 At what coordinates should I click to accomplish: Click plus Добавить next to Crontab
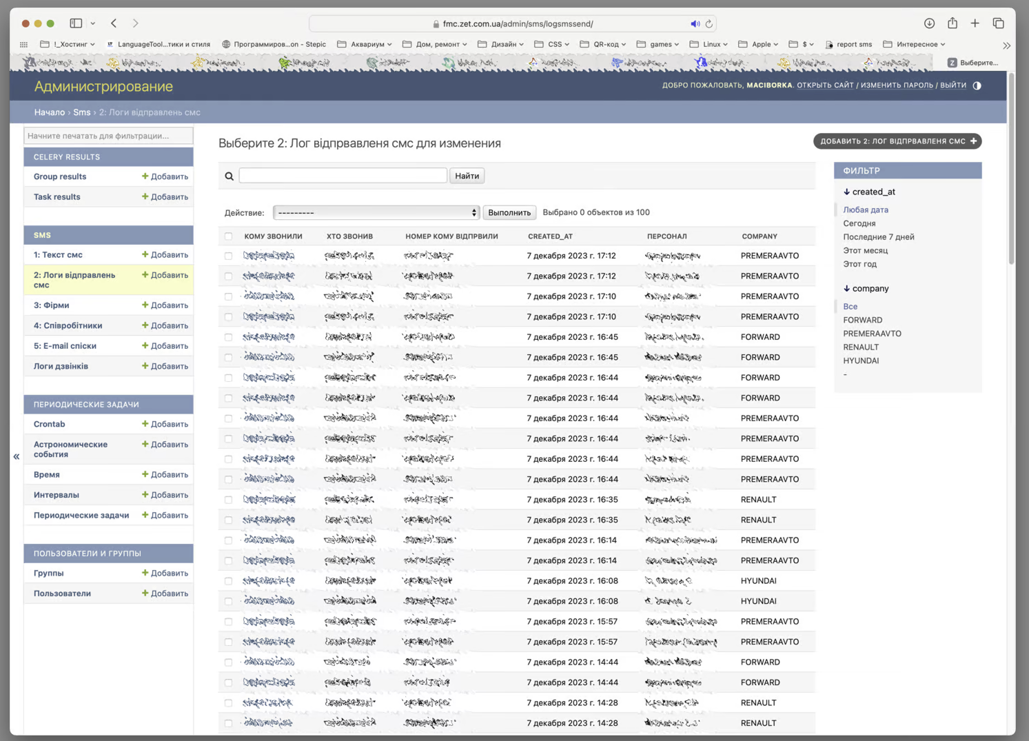pos(165,424)
